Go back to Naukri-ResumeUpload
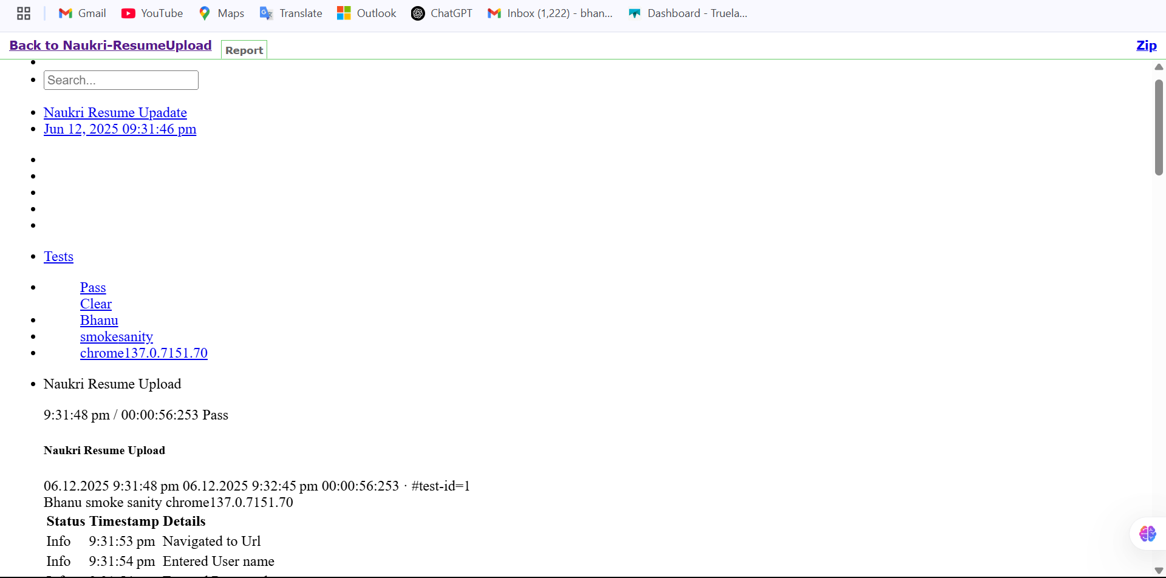Viewport: 1166px width, 578px height. [x=111, y=46]
